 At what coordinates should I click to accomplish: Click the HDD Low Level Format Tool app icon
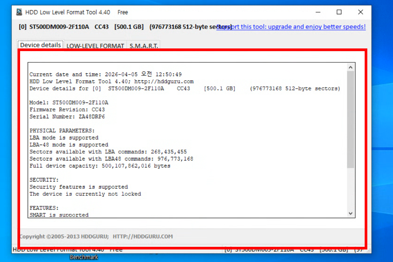(x=19, y=12)
